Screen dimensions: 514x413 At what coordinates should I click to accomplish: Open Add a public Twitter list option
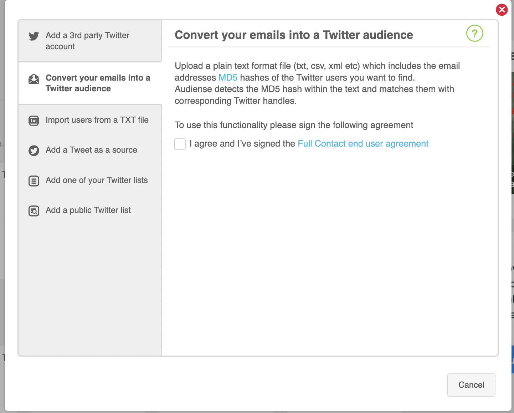[90, 210]
